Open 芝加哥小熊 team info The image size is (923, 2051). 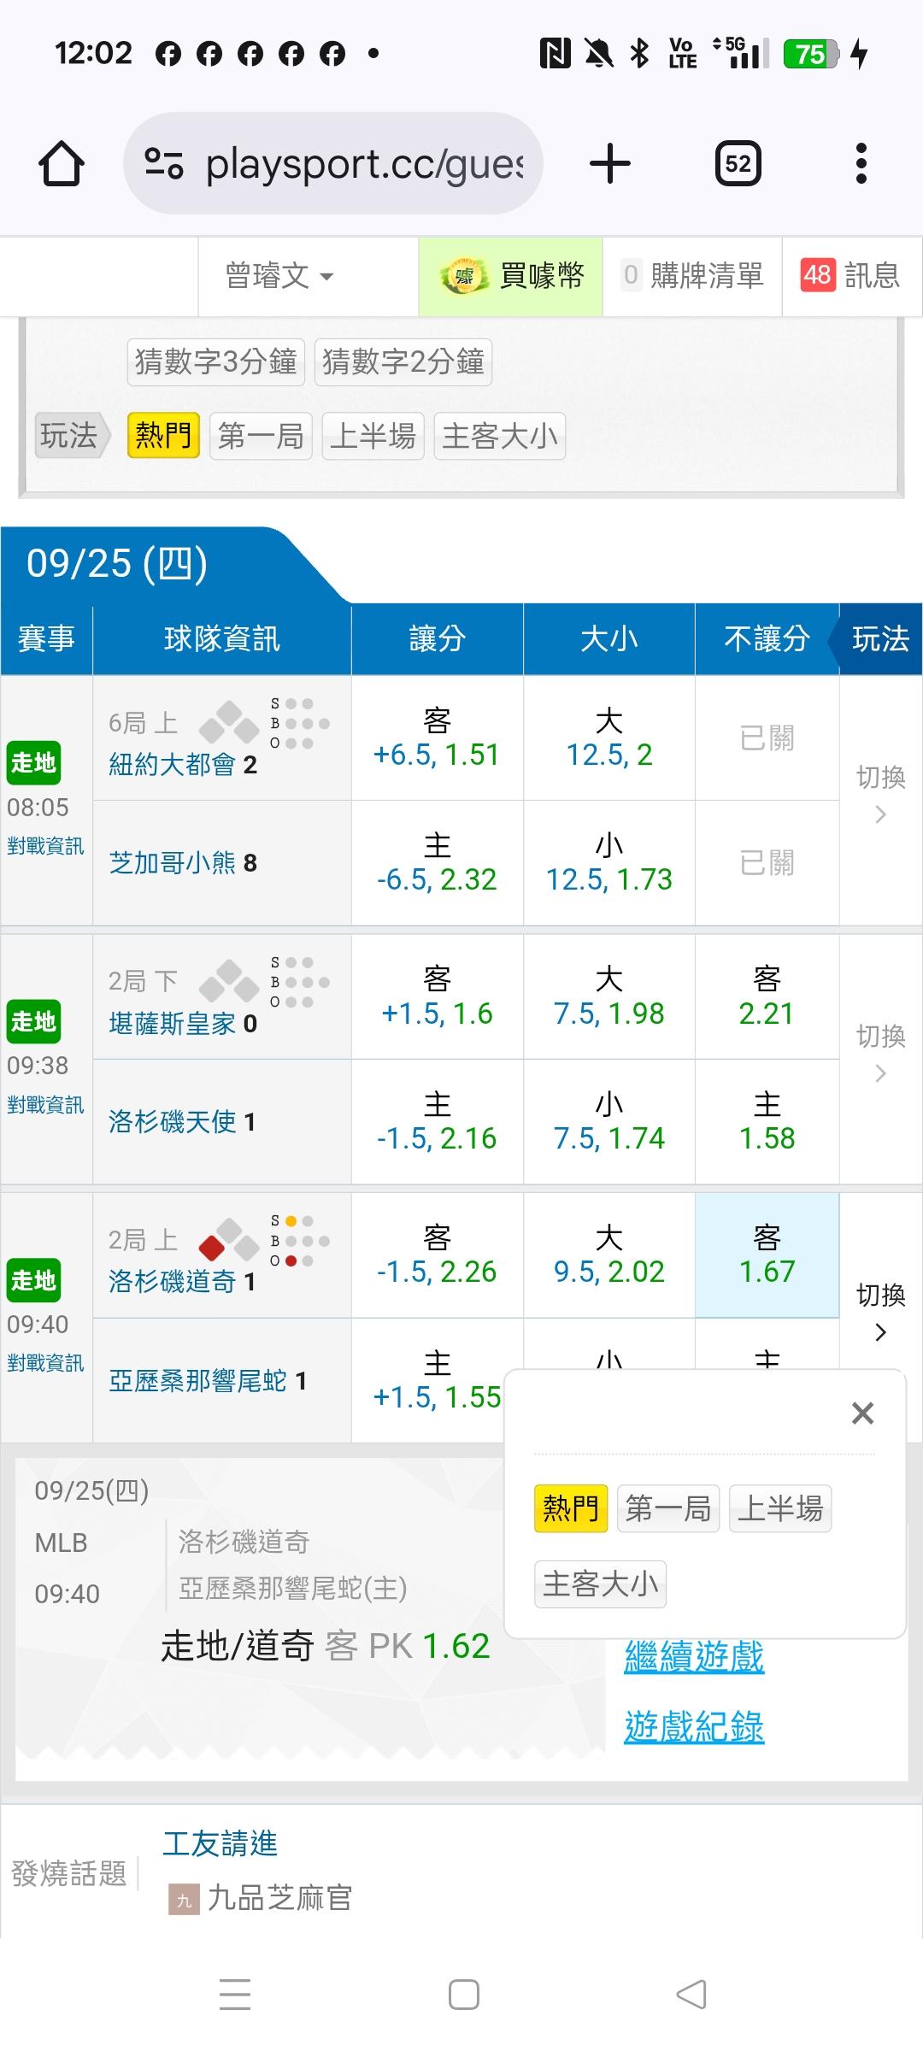[x=173, y=863]
